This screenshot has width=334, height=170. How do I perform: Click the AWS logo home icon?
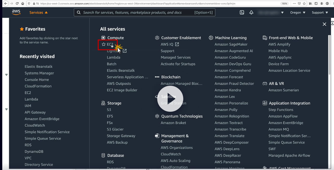[x=16, y=12]
